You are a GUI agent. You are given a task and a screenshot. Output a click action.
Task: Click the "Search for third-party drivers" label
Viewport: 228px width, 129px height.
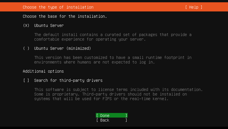coord(68,80)
